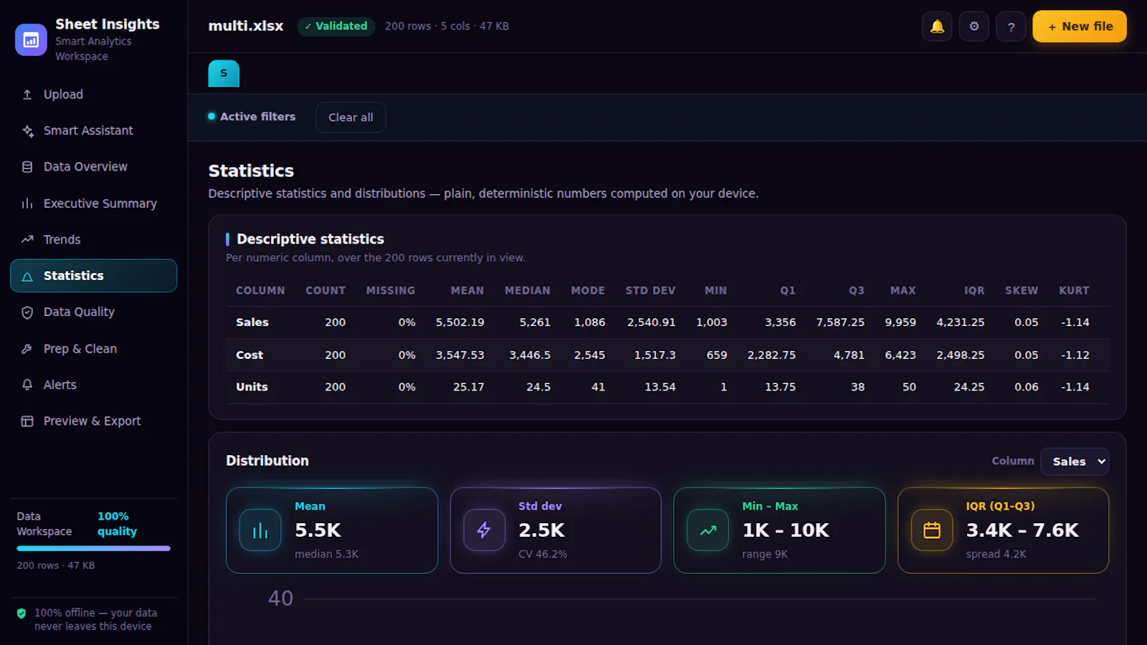Click the offline shield check icon
1147x645 pixels.
pos(22,613)
